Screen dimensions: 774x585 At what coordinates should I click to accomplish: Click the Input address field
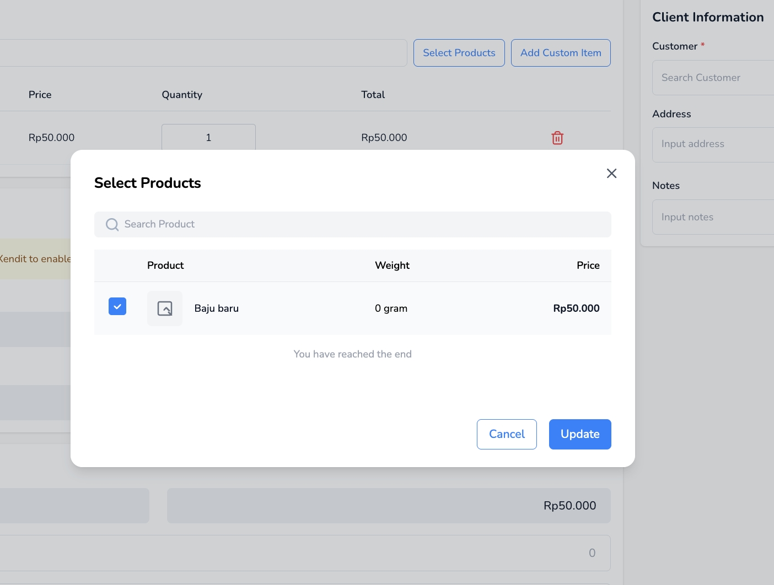[712, 144]
